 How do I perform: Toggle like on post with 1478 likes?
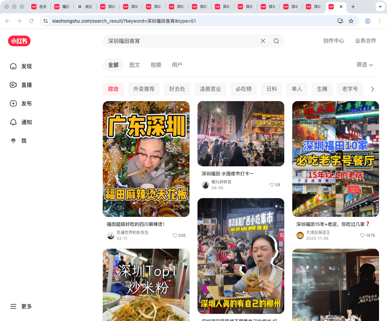[x=362, y=236]
